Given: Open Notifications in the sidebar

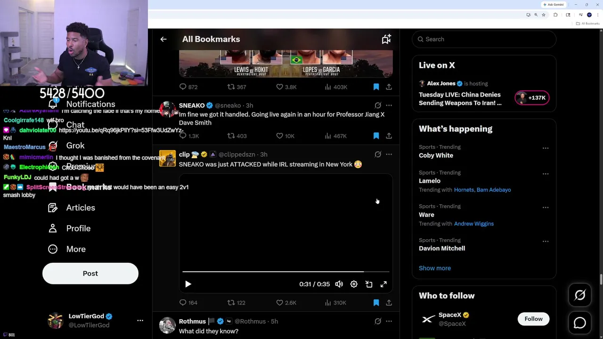Looking at the screenshot, I should tap(81, 104).
